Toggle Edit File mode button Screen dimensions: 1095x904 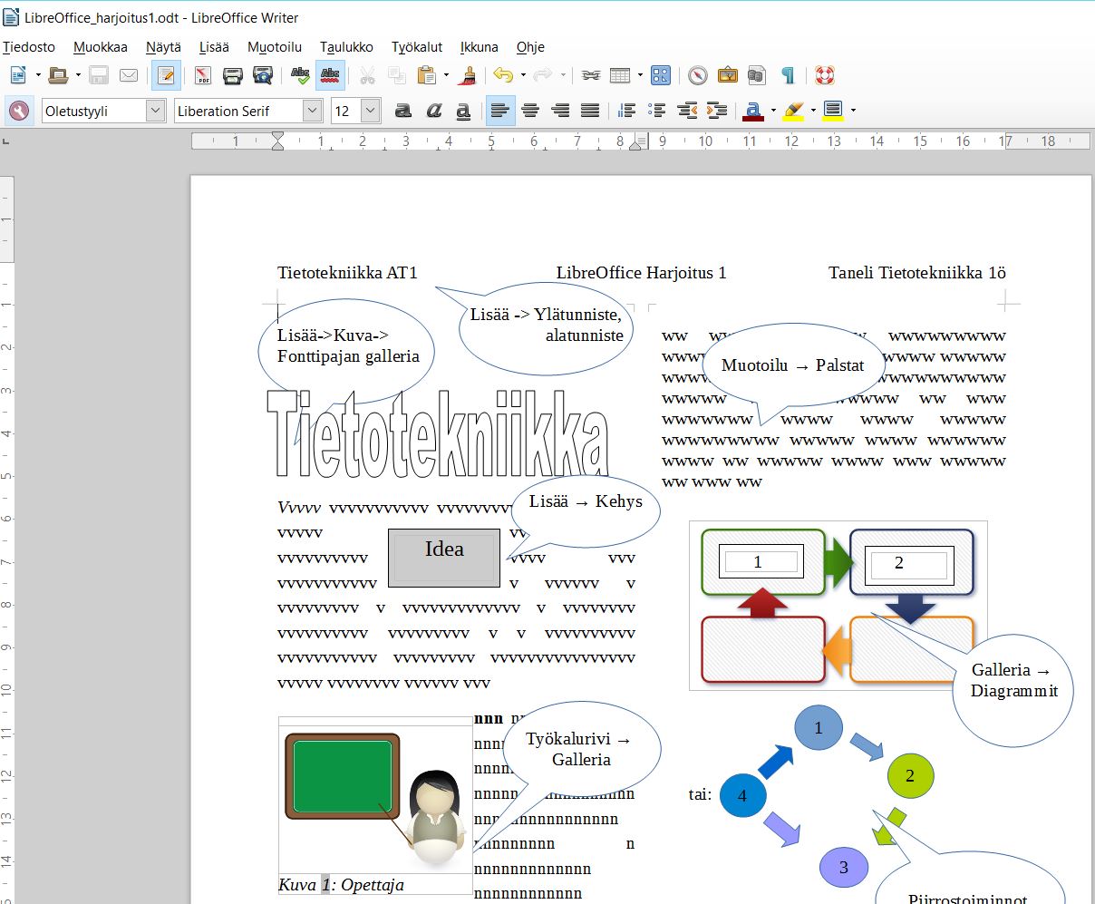pyautogui.click(x=166, y=75)
